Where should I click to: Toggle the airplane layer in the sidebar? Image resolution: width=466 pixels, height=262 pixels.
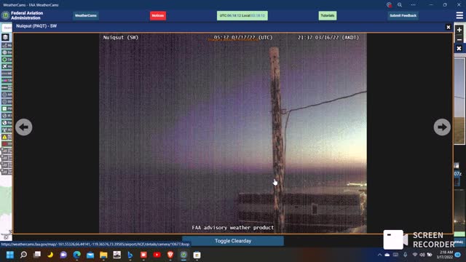[x=5, y=66]
